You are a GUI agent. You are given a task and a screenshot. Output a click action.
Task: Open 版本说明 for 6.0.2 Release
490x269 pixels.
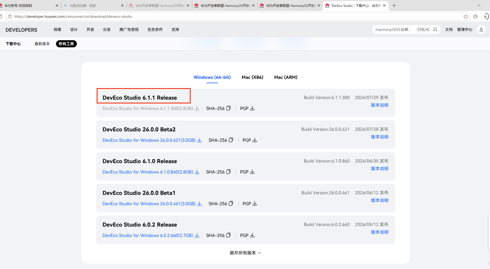pyautogui.click(x=380, y=232)
